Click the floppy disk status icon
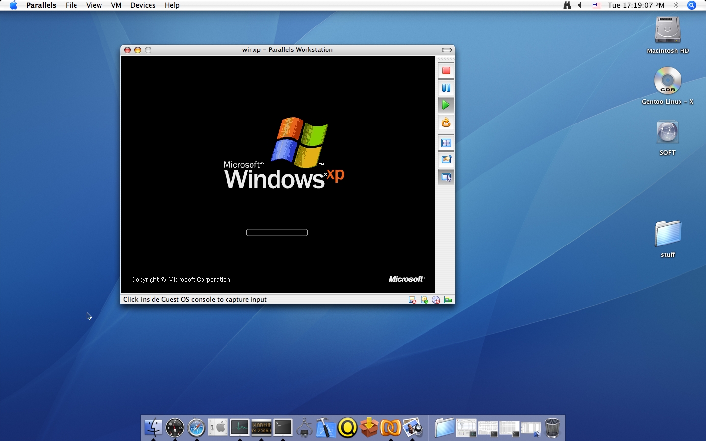Screen dimensions: 706x441 pos(412,300)
